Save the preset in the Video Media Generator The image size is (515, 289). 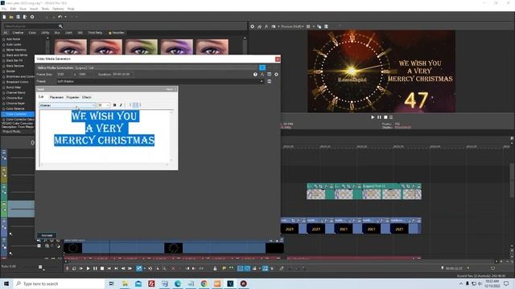[x=269, y=81]
